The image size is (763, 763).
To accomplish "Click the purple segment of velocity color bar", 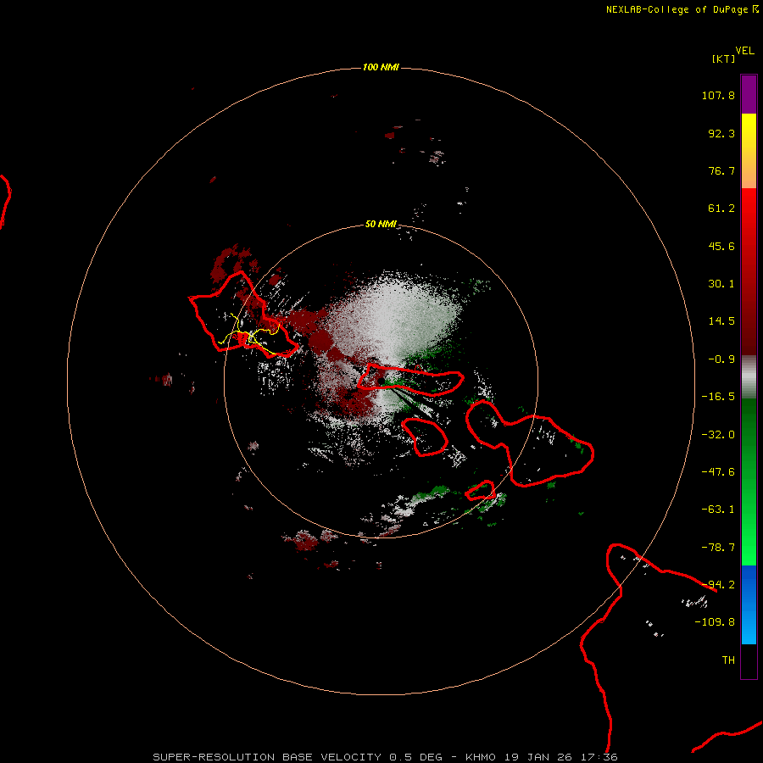I will pos(749,94).
